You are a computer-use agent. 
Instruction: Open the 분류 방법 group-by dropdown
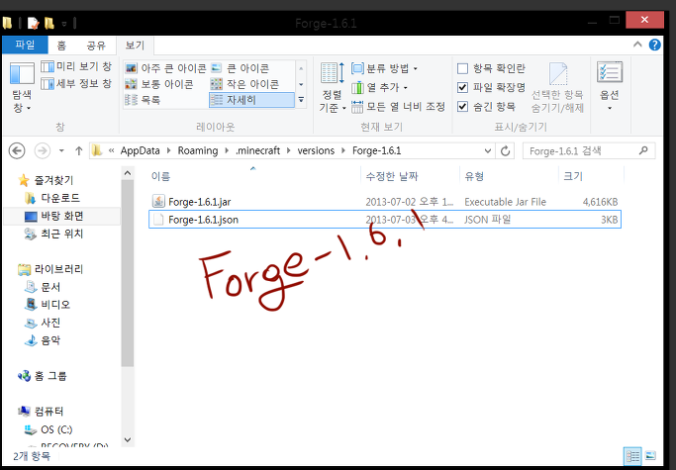pos(384,68)
